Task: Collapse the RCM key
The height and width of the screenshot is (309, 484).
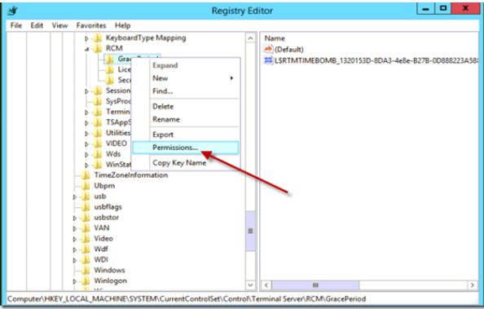Action: (86, 49)
